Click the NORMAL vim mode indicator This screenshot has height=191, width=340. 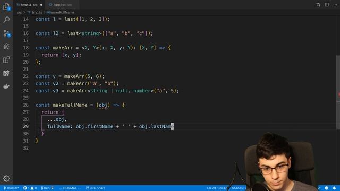point(70,188)
